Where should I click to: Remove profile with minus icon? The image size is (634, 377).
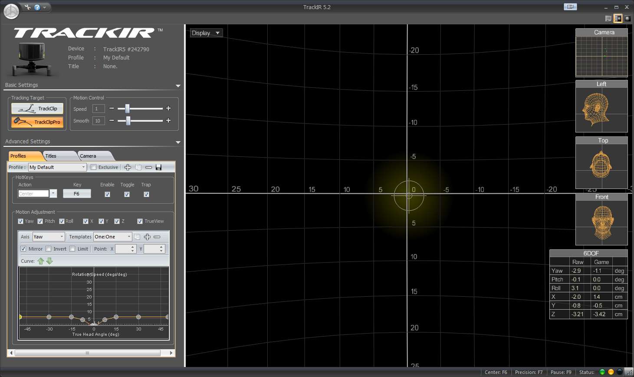(148, 167)
